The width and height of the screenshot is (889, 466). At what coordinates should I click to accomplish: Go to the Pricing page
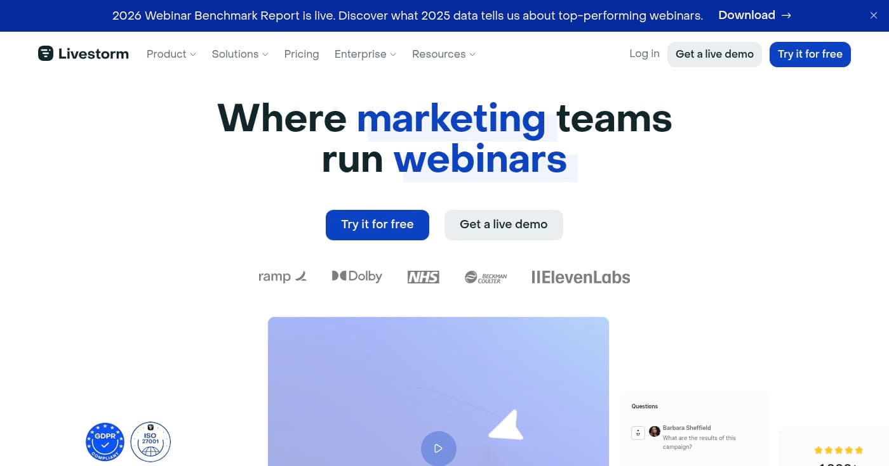(302, 54)
